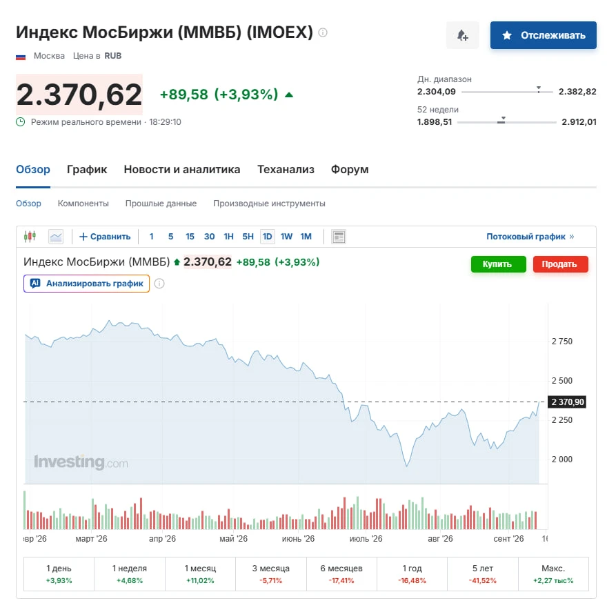Open the Форум tab

click(350, 170)
